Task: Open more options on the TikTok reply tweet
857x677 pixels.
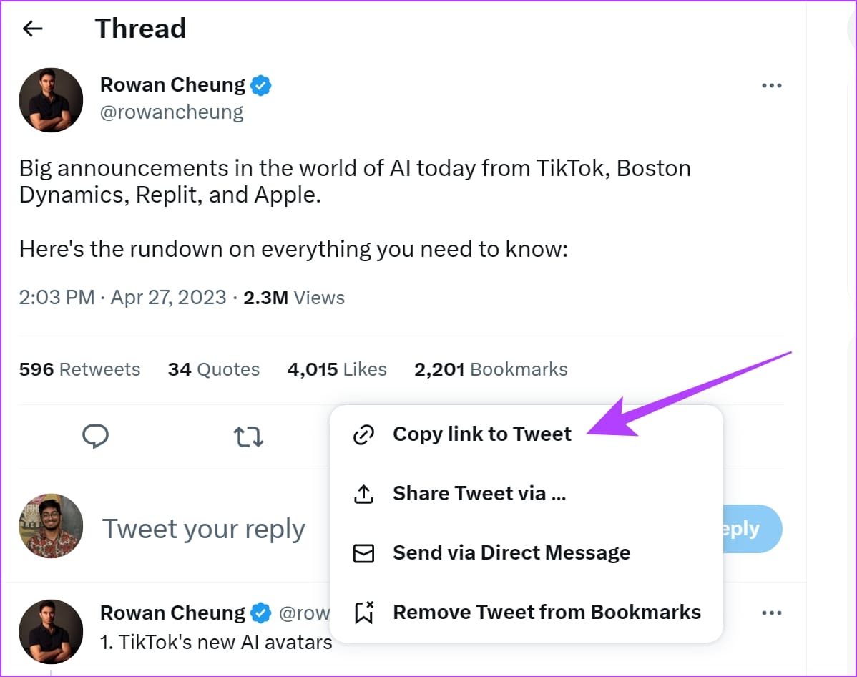Action: tap(772, 613)
